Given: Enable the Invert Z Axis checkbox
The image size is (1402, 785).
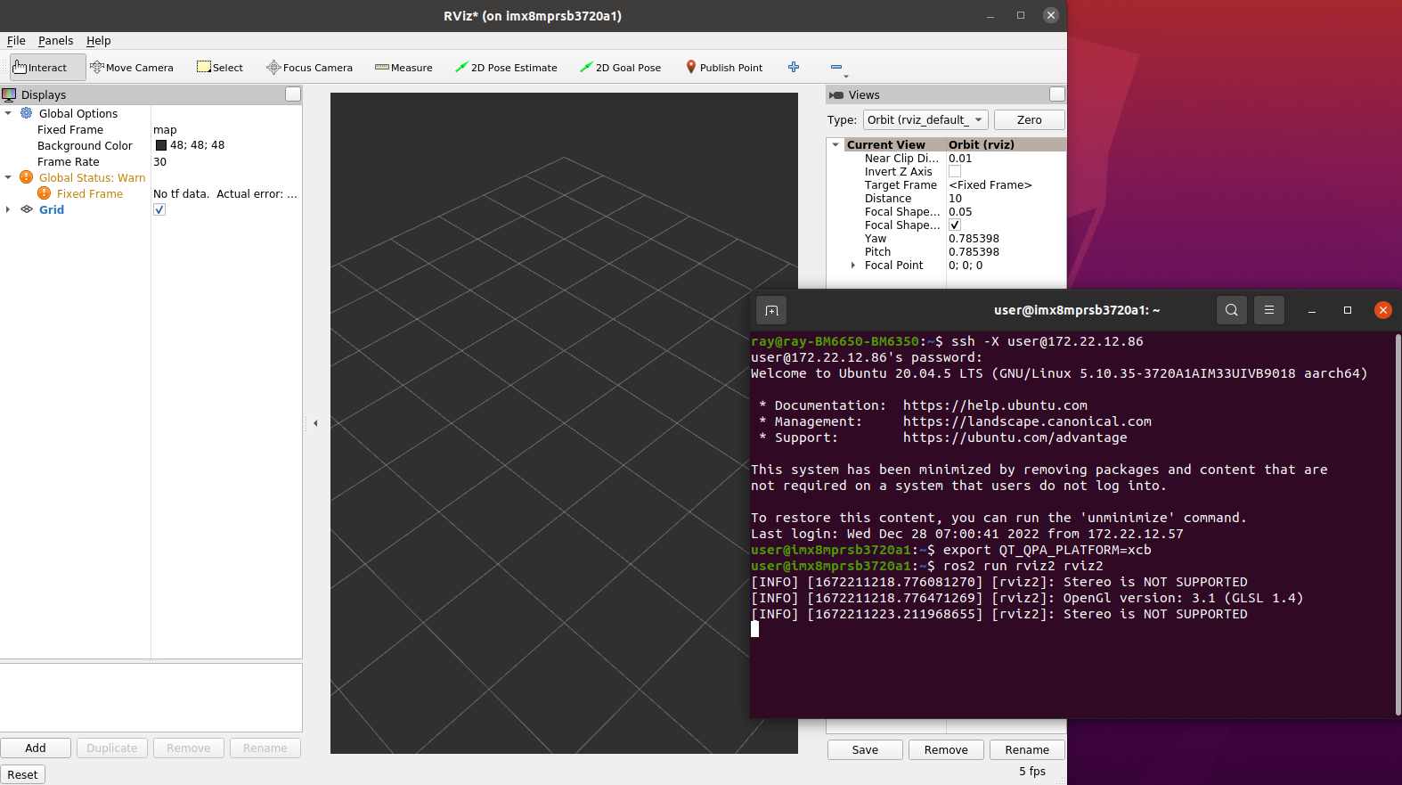Looking at the screenshot, I should click(x=955, y=172).
